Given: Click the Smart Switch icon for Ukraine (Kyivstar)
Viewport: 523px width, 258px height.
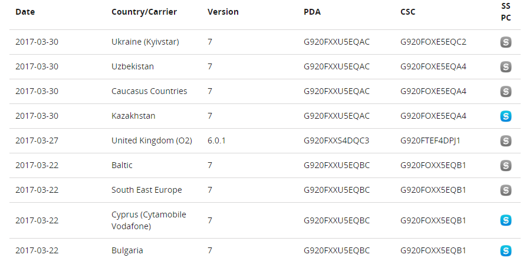Looking at the screenshot, I should (505, 42).
